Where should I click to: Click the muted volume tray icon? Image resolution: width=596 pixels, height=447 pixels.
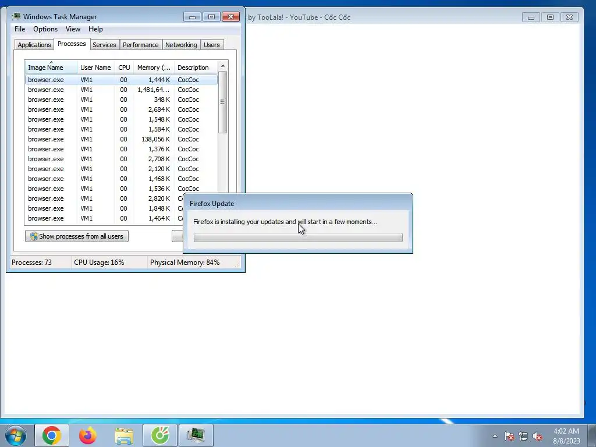537,436
